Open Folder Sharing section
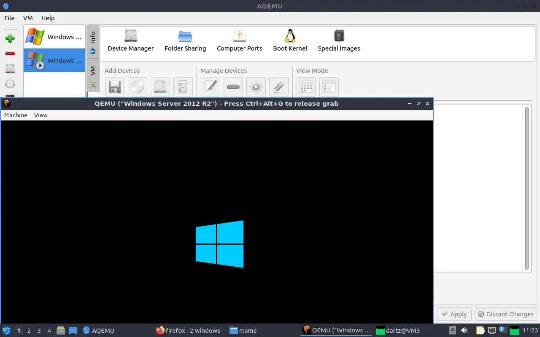 pyautogui.click(x=185, y=41)
